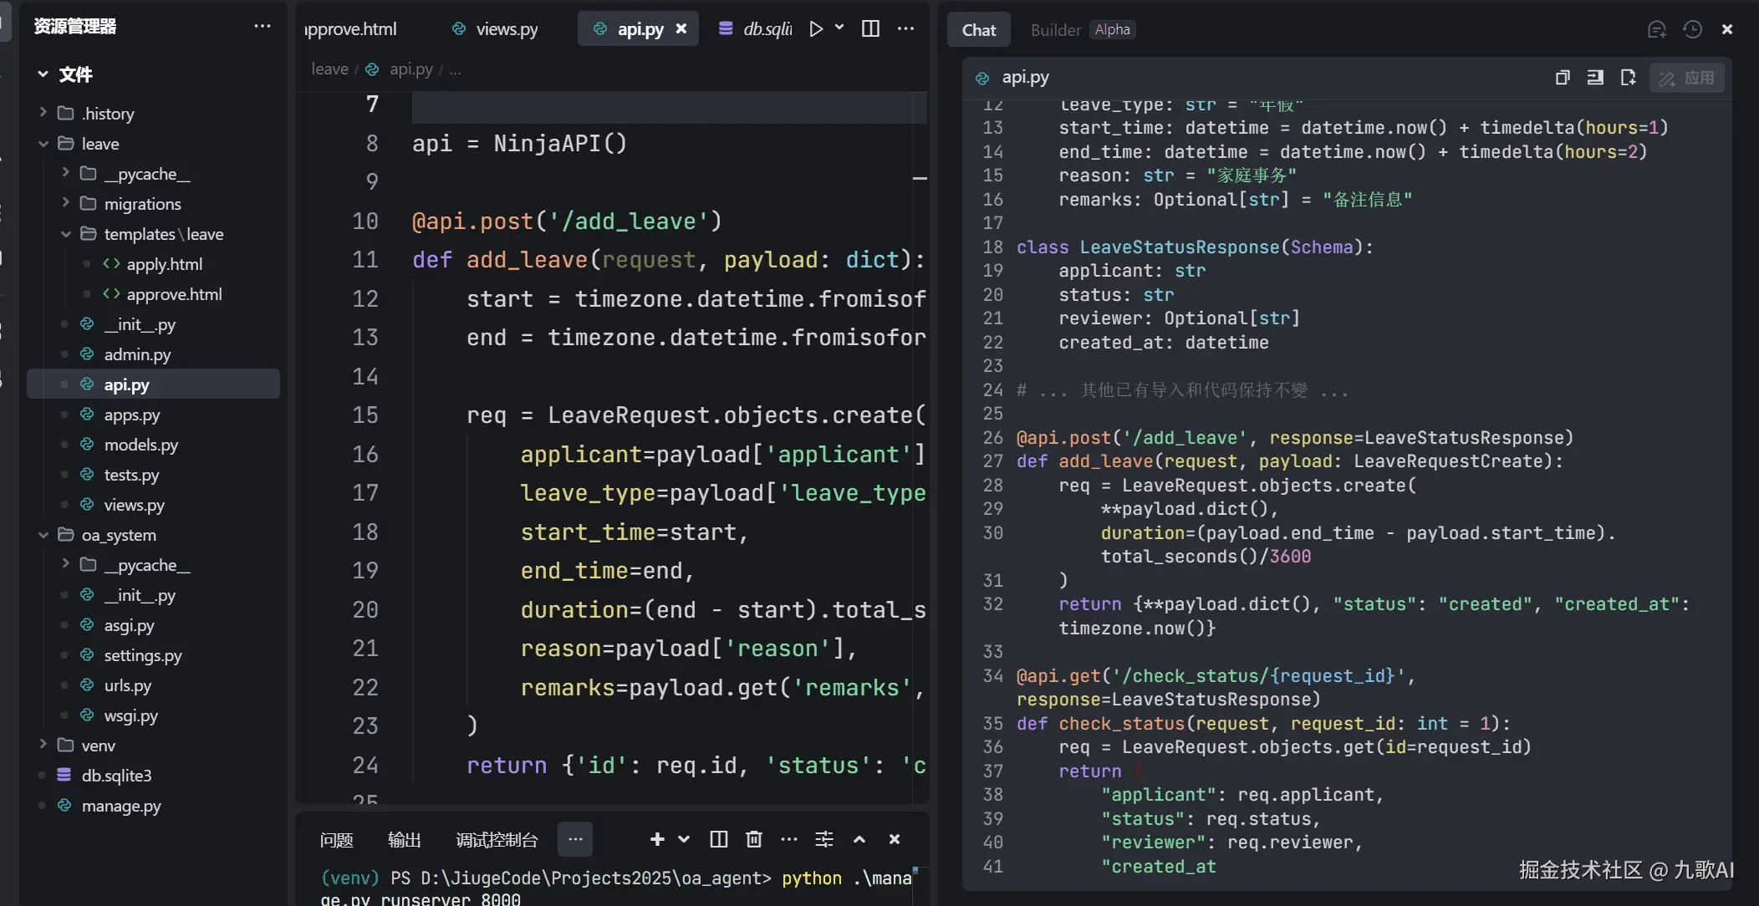Create new file from code block
The width and height of the screenshot is (1759, 906).
click(1628, 78)
